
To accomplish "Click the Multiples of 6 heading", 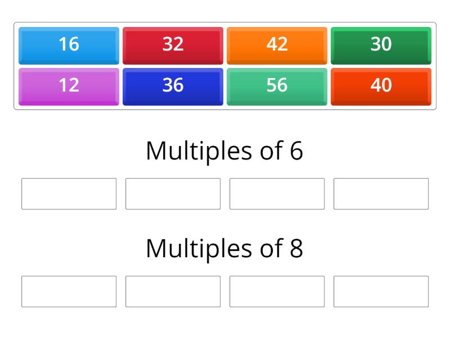I will pos(224,151).
